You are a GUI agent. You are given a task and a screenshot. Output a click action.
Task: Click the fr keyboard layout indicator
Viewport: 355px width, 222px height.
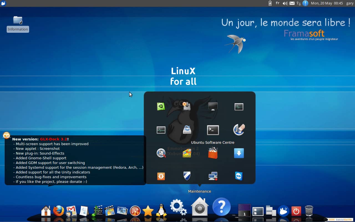[278, 3]
